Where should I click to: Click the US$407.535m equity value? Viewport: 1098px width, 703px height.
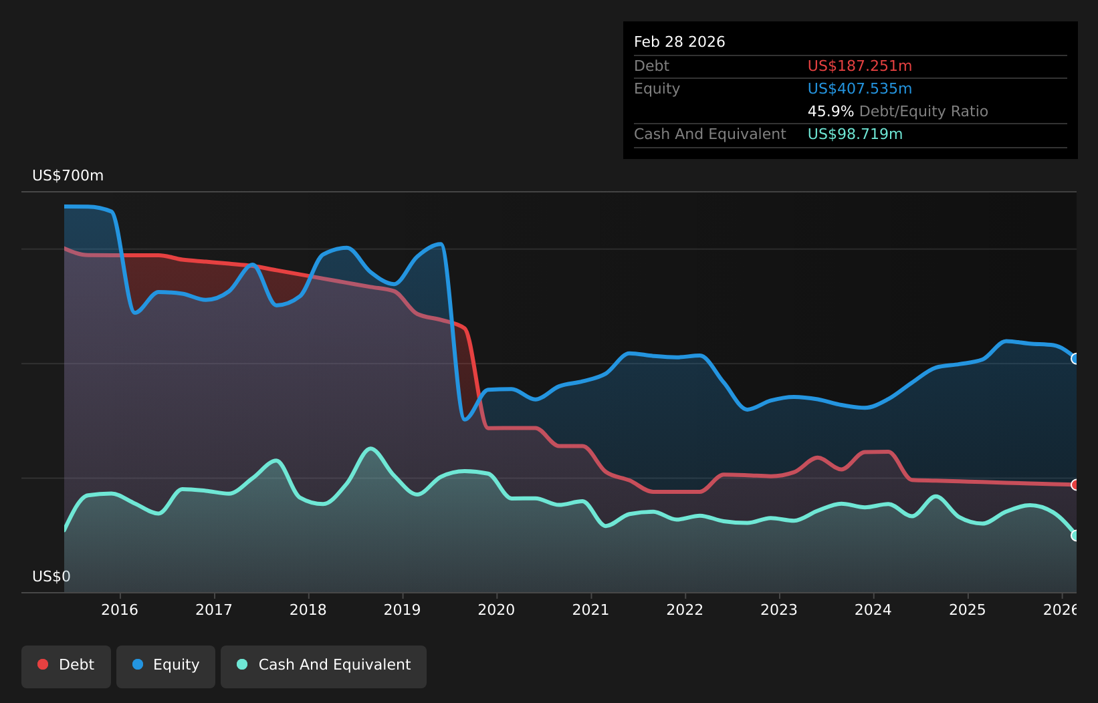[x=860, y=89]
